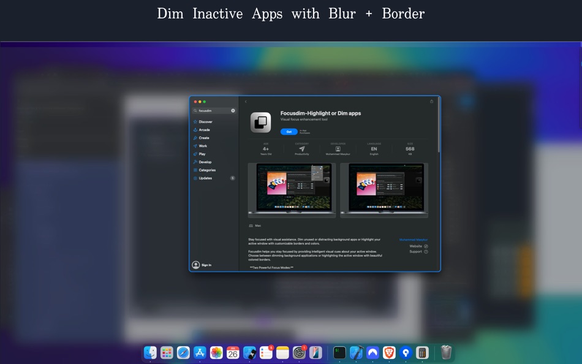Click the Focusdim app icon
This screenshot has height=364, width=582.
pyautogui.click(x=260, y=122)
